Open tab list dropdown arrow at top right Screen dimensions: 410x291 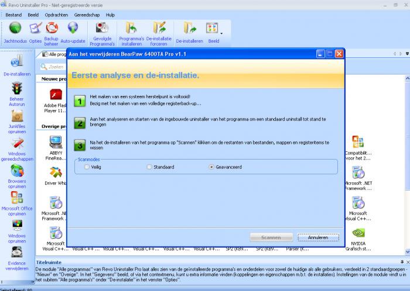click(408, 54)
